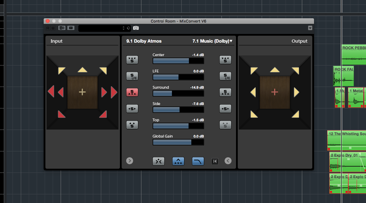Click the crossed-arrows button at the bottom
This screenshot has width=366, height=203.
point(158,161)
